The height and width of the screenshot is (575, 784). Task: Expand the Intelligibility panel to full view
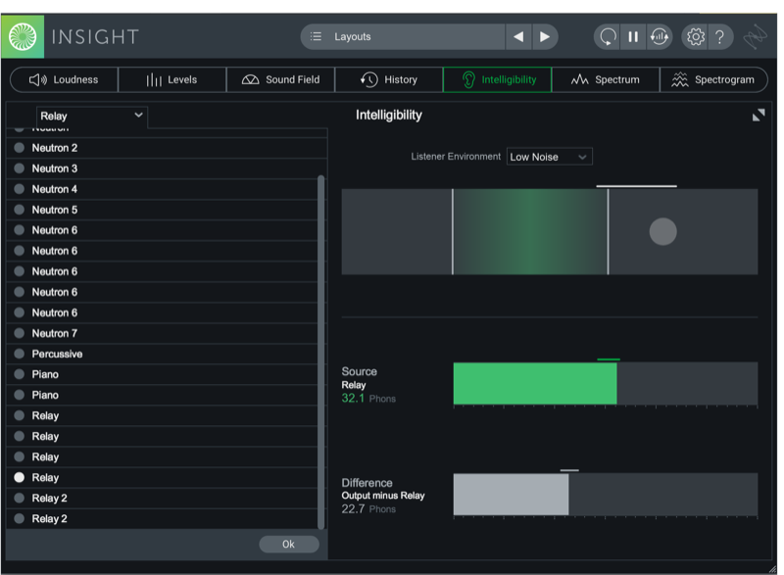point(759,116)
